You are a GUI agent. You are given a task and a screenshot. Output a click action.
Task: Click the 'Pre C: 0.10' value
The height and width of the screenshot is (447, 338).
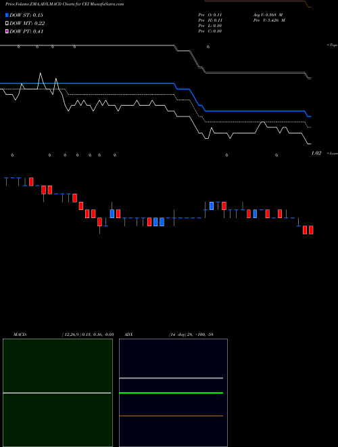pos(210,31)
